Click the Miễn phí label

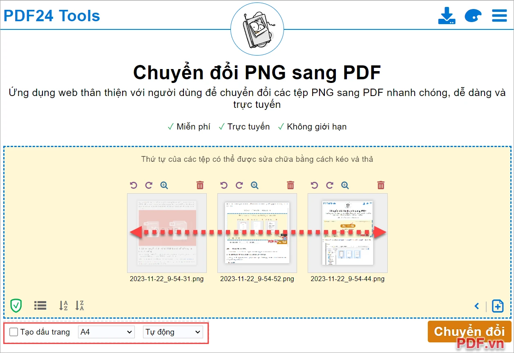click(x=193, y=127)
